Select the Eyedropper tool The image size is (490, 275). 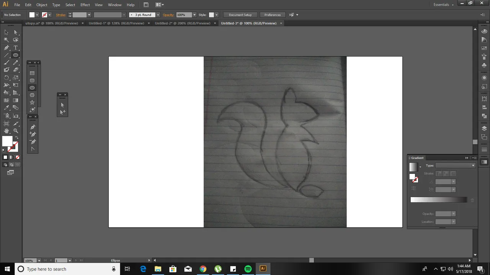click(7, 108)
